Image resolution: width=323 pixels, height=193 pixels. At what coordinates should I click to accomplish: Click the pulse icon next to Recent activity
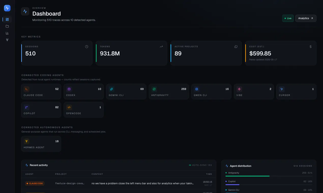(27, 165)
